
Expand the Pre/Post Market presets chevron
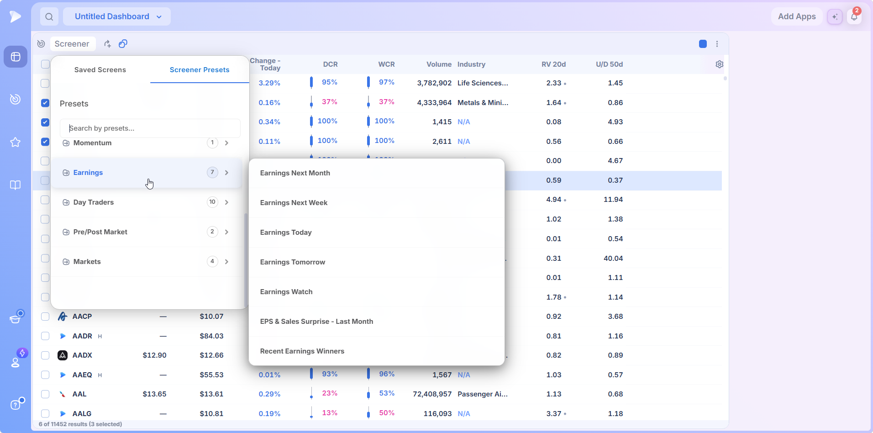click(226, 232)
